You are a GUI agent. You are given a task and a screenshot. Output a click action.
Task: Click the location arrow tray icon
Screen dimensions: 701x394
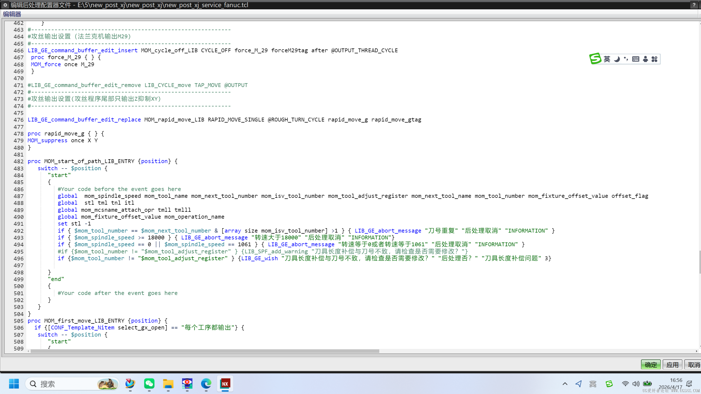(578, 384)
